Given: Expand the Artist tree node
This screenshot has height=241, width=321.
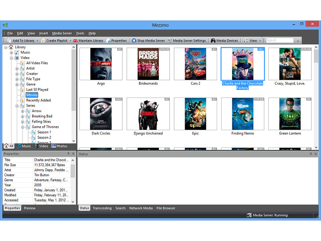Looking at the screenshot, I should coord(17,69).
